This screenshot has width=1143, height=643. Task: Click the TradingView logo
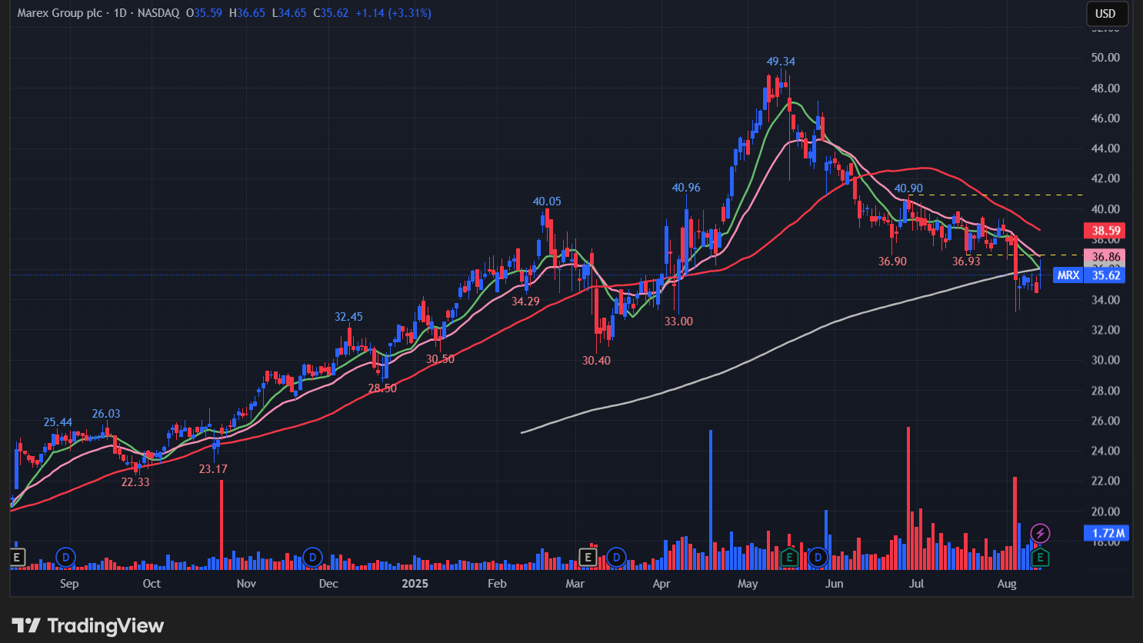point(88,625)
